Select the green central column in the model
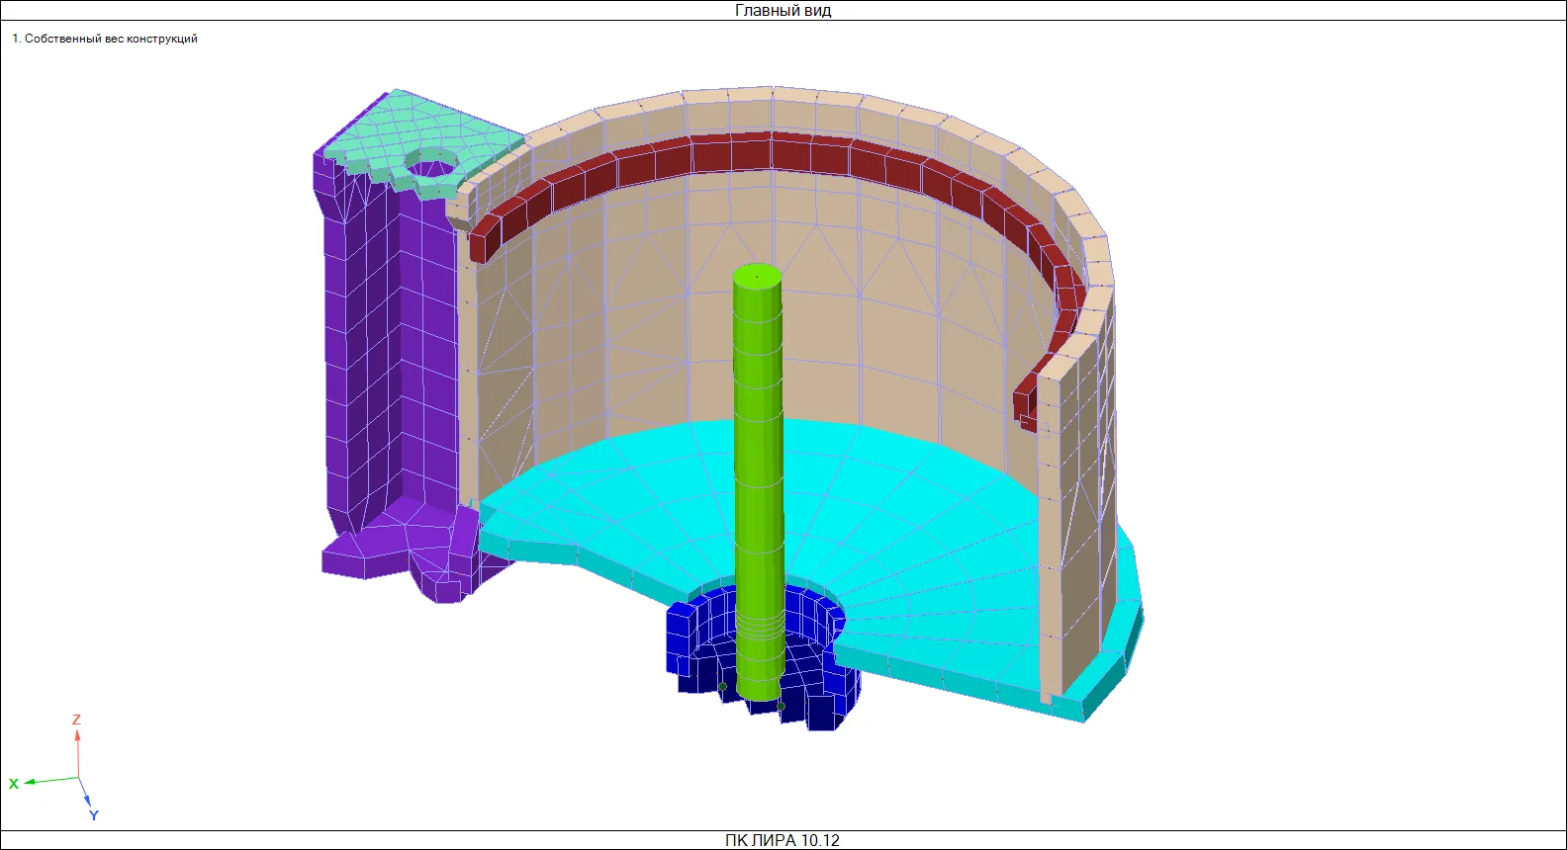 (759, 483)
